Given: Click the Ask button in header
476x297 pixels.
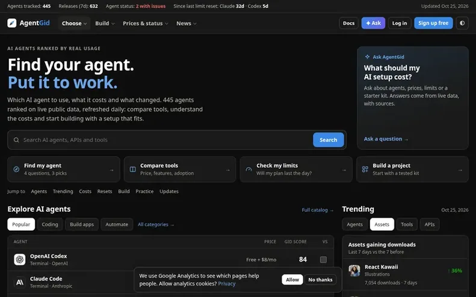Looking at the screenshot, I should point(373,23).
